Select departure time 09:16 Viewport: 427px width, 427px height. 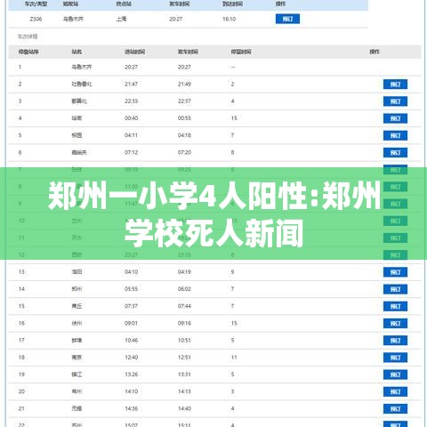(x=184, y=323)
